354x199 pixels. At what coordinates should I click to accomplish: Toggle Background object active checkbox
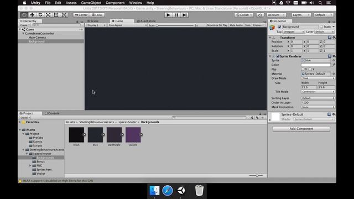pos(279,27)
